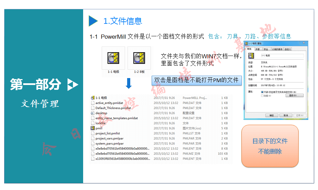318x190 pixels.
Task: Click the PMLMZ 文件 type cell
Action: tap(191, 154)
